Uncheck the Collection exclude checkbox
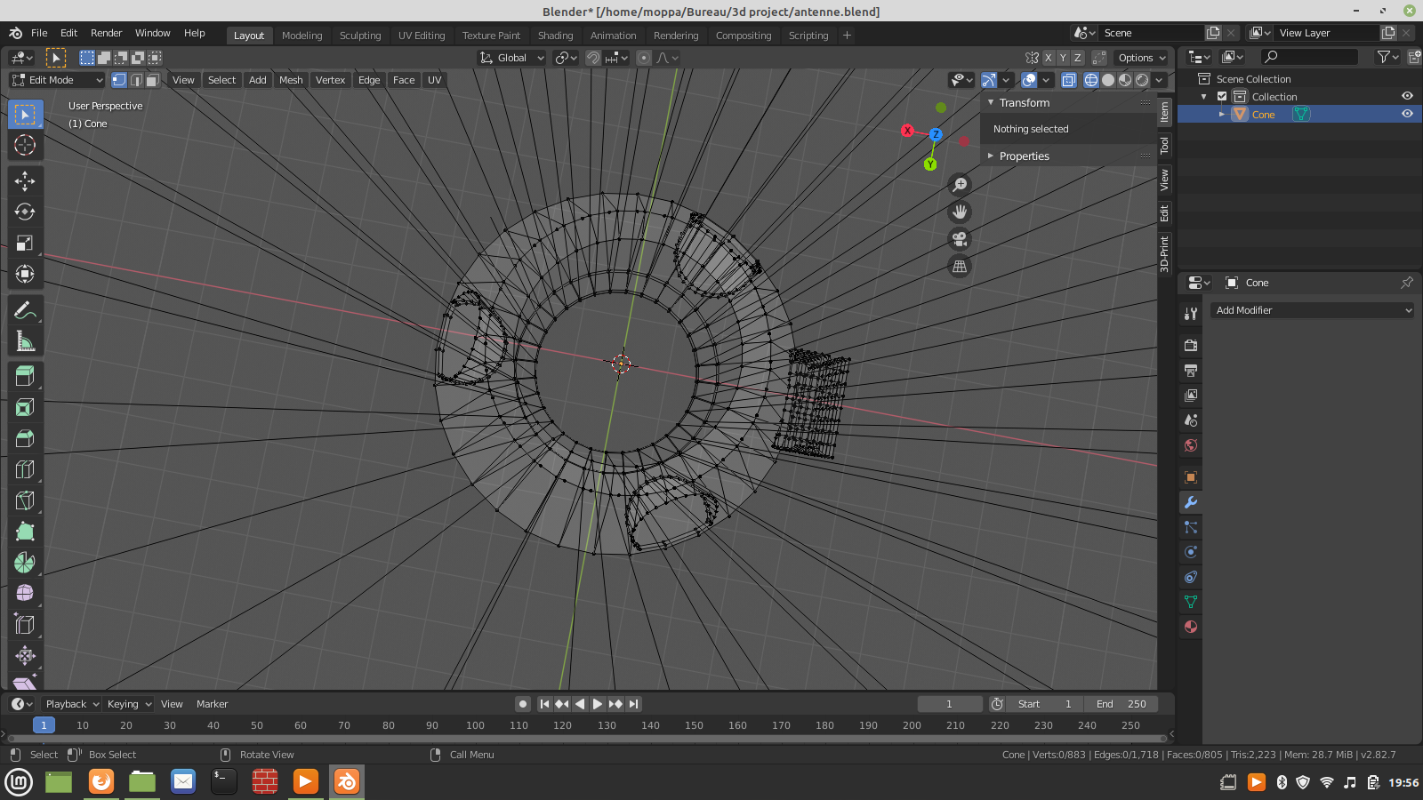Image resolution: width=1423 pixels, height=800 pixels. point(1222,97)
